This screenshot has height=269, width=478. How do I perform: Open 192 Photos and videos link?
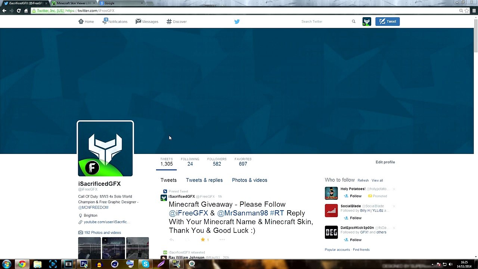(102, 233)
